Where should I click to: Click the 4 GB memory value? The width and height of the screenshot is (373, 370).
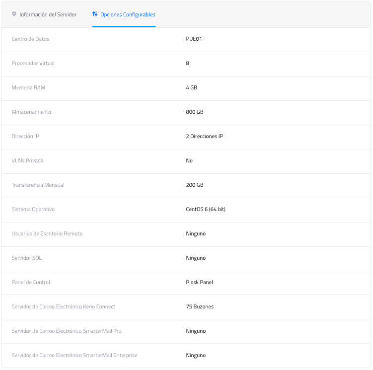(x=191, y=87)
